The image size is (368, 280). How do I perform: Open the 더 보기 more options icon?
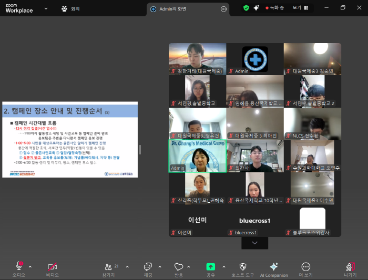[306, 269]
